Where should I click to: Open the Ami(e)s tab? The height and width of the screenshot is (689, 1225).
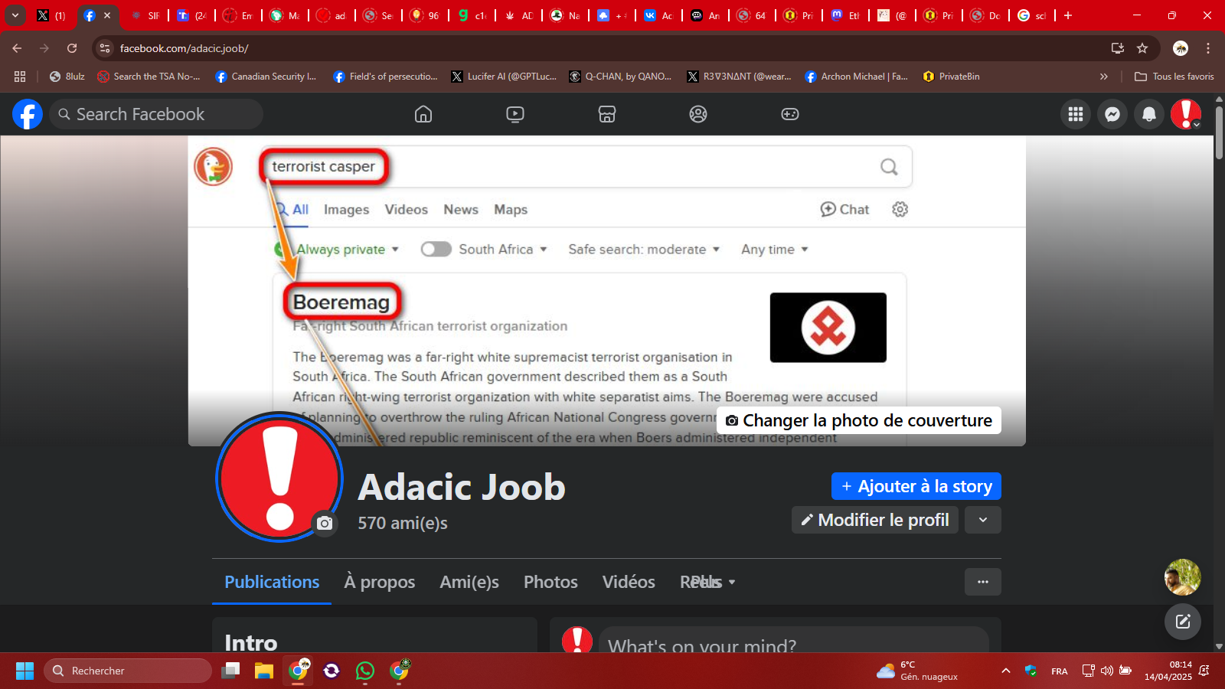pos(469,582)
